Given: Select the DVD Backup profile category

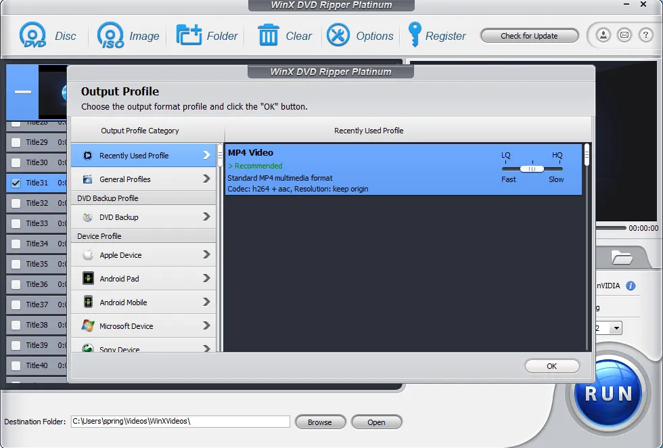Looking at the screenshot, I should [143, 217].
